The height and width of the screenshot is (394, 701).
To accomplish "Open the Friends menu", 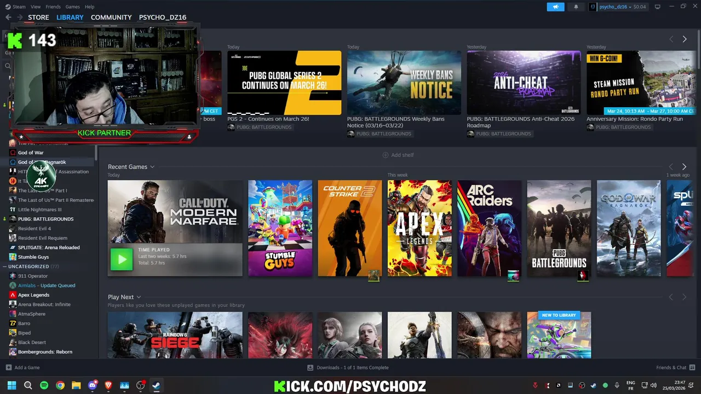I will point(53,7).
